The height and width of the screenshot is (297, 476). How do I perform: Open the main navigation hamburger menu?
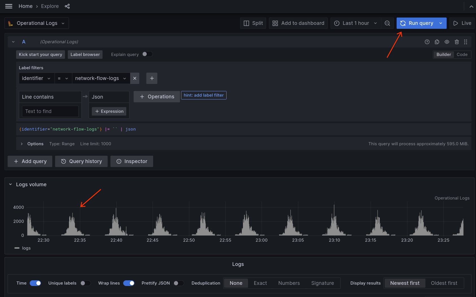[8, 6]
